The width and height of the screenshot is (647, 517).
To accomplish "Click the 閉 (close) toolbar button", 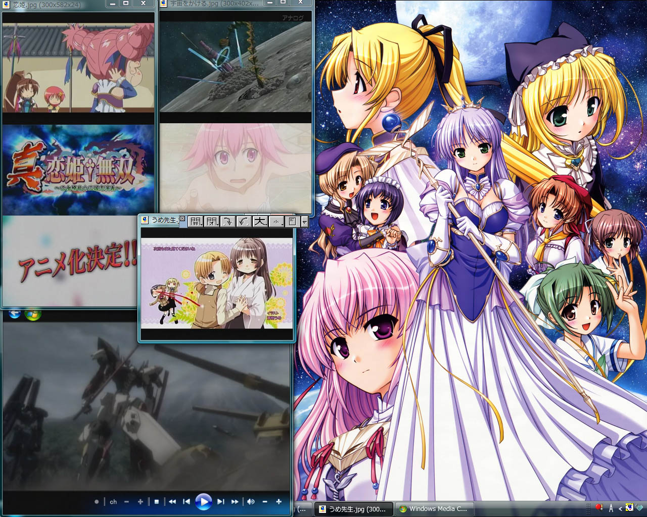I will tap(212, 221).
